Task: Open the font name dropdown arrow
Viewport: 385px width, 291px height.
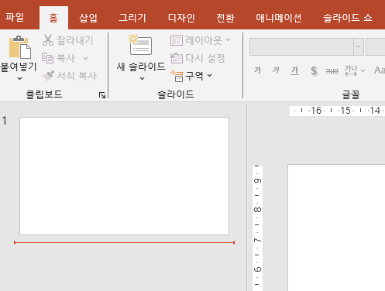Action: point(359,46)
